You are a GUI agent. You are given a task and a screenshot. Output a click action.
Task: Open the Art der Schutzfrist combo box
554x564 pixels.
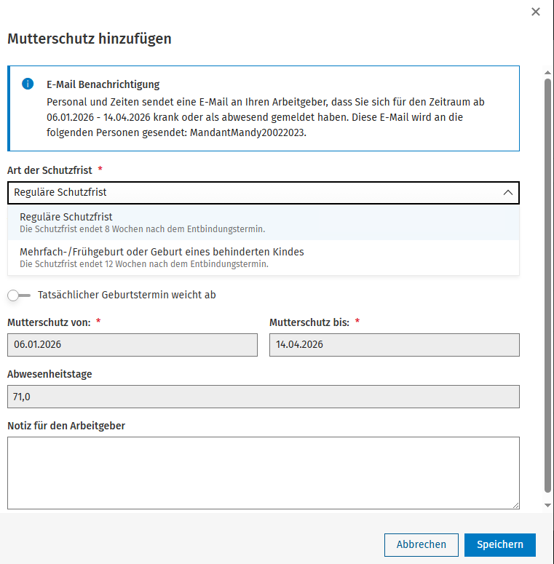click(264, 193)
